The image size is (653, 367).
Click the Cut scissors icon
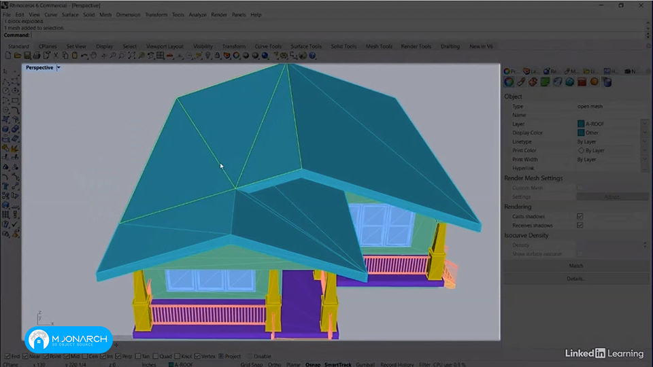tap(56, 55)
